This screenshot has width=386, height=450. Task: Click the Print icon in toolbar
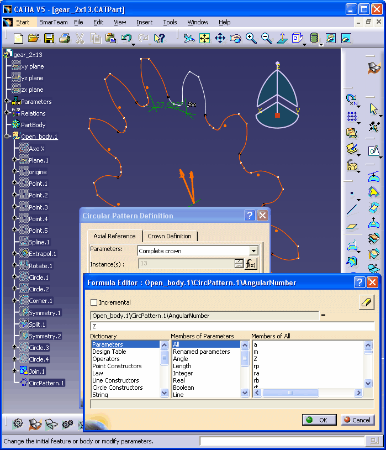tap(65, 38)
